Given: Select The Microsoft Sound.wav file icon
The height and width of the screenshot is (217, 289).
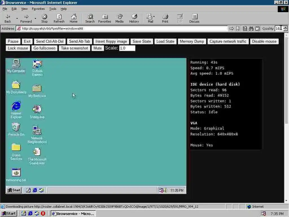Looking at the screenshot, I should click(x=37, y=156).
